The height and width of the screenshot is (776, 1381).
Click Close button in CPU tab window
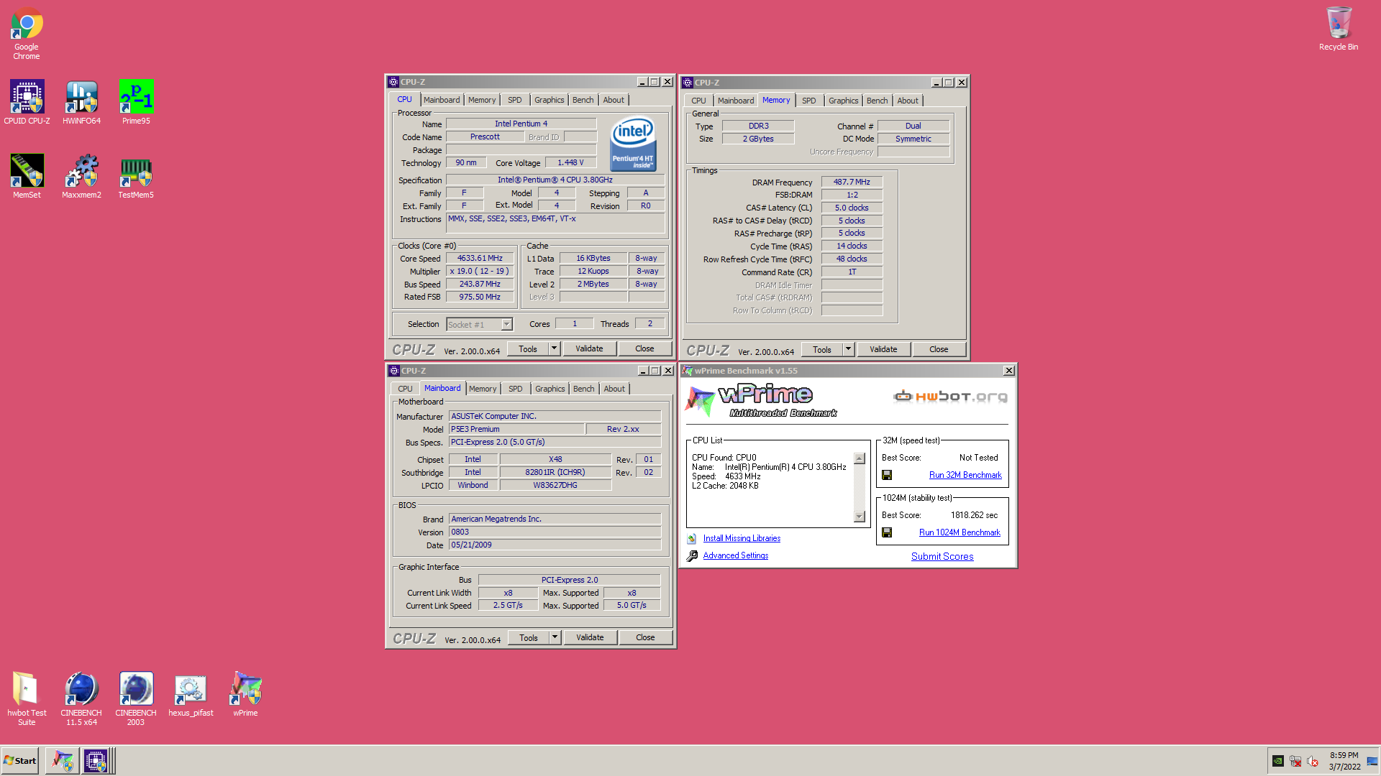[x=644, y=348]
